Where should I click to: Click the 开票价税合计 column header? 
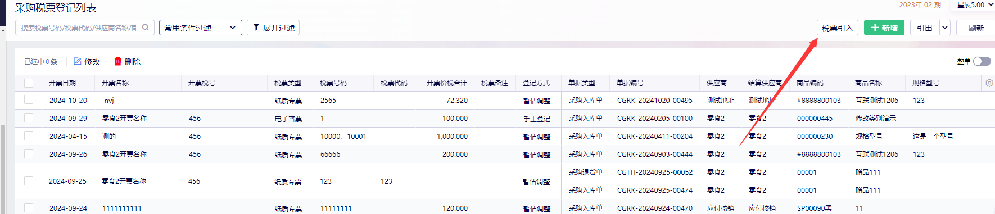(447, 83)
